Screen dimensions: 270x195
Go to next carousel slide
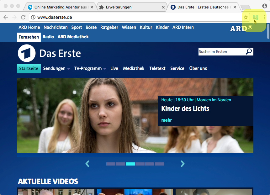[183, 164]
